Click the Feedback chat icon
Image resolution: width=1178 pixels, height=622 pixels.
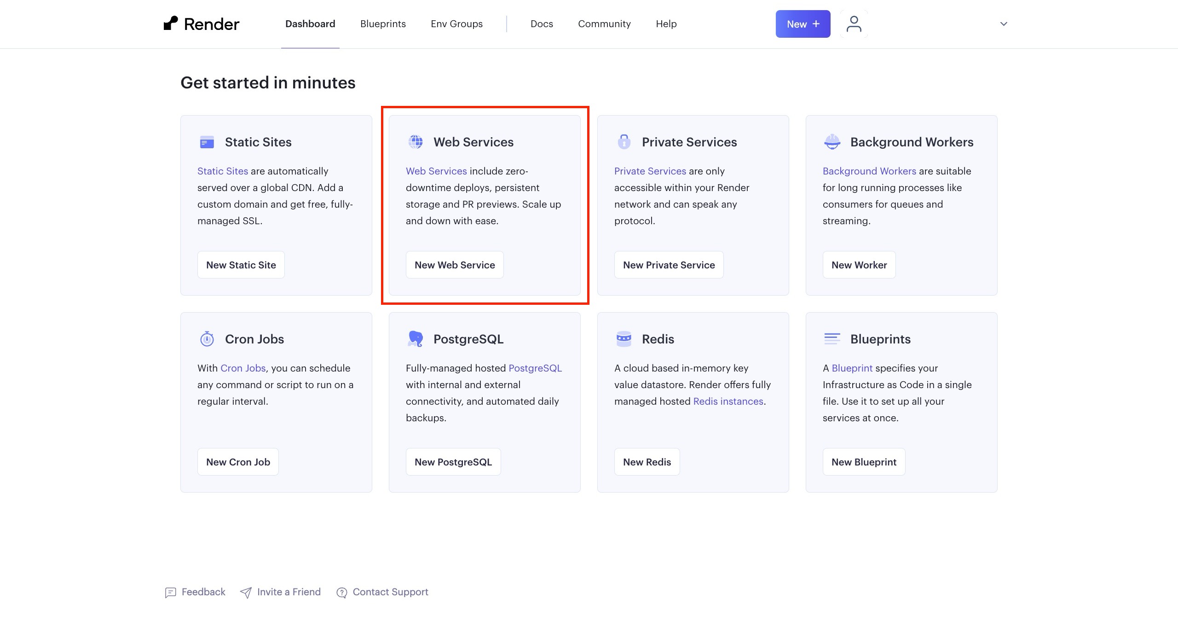tap(170, 593)
